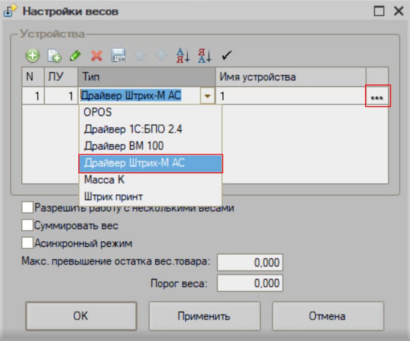Click the Настройки весов title bar icon

(10, 11)
